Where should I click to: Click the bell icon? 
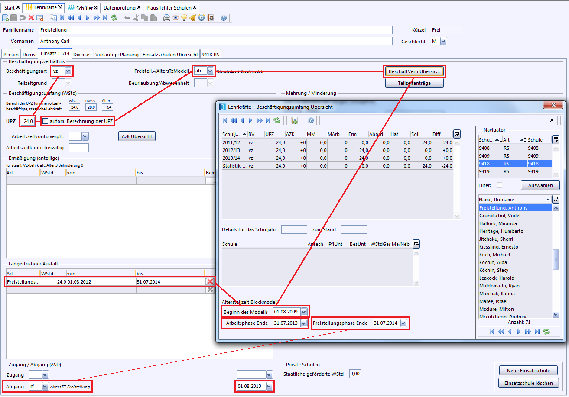pyautogui.click(x=193, y=18)
